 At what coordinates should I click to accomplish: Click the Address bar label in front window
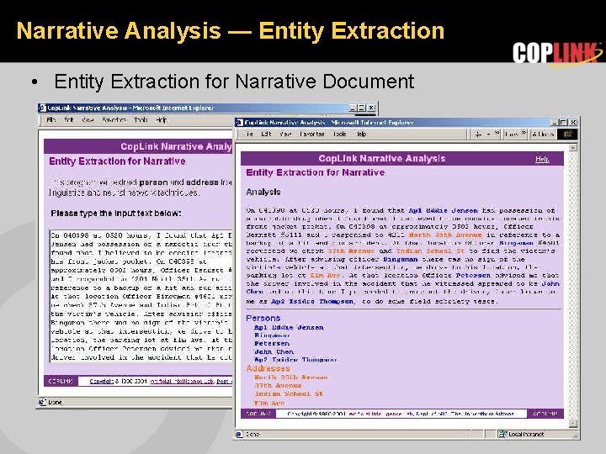pyautogui.click(x=543, y=134)
